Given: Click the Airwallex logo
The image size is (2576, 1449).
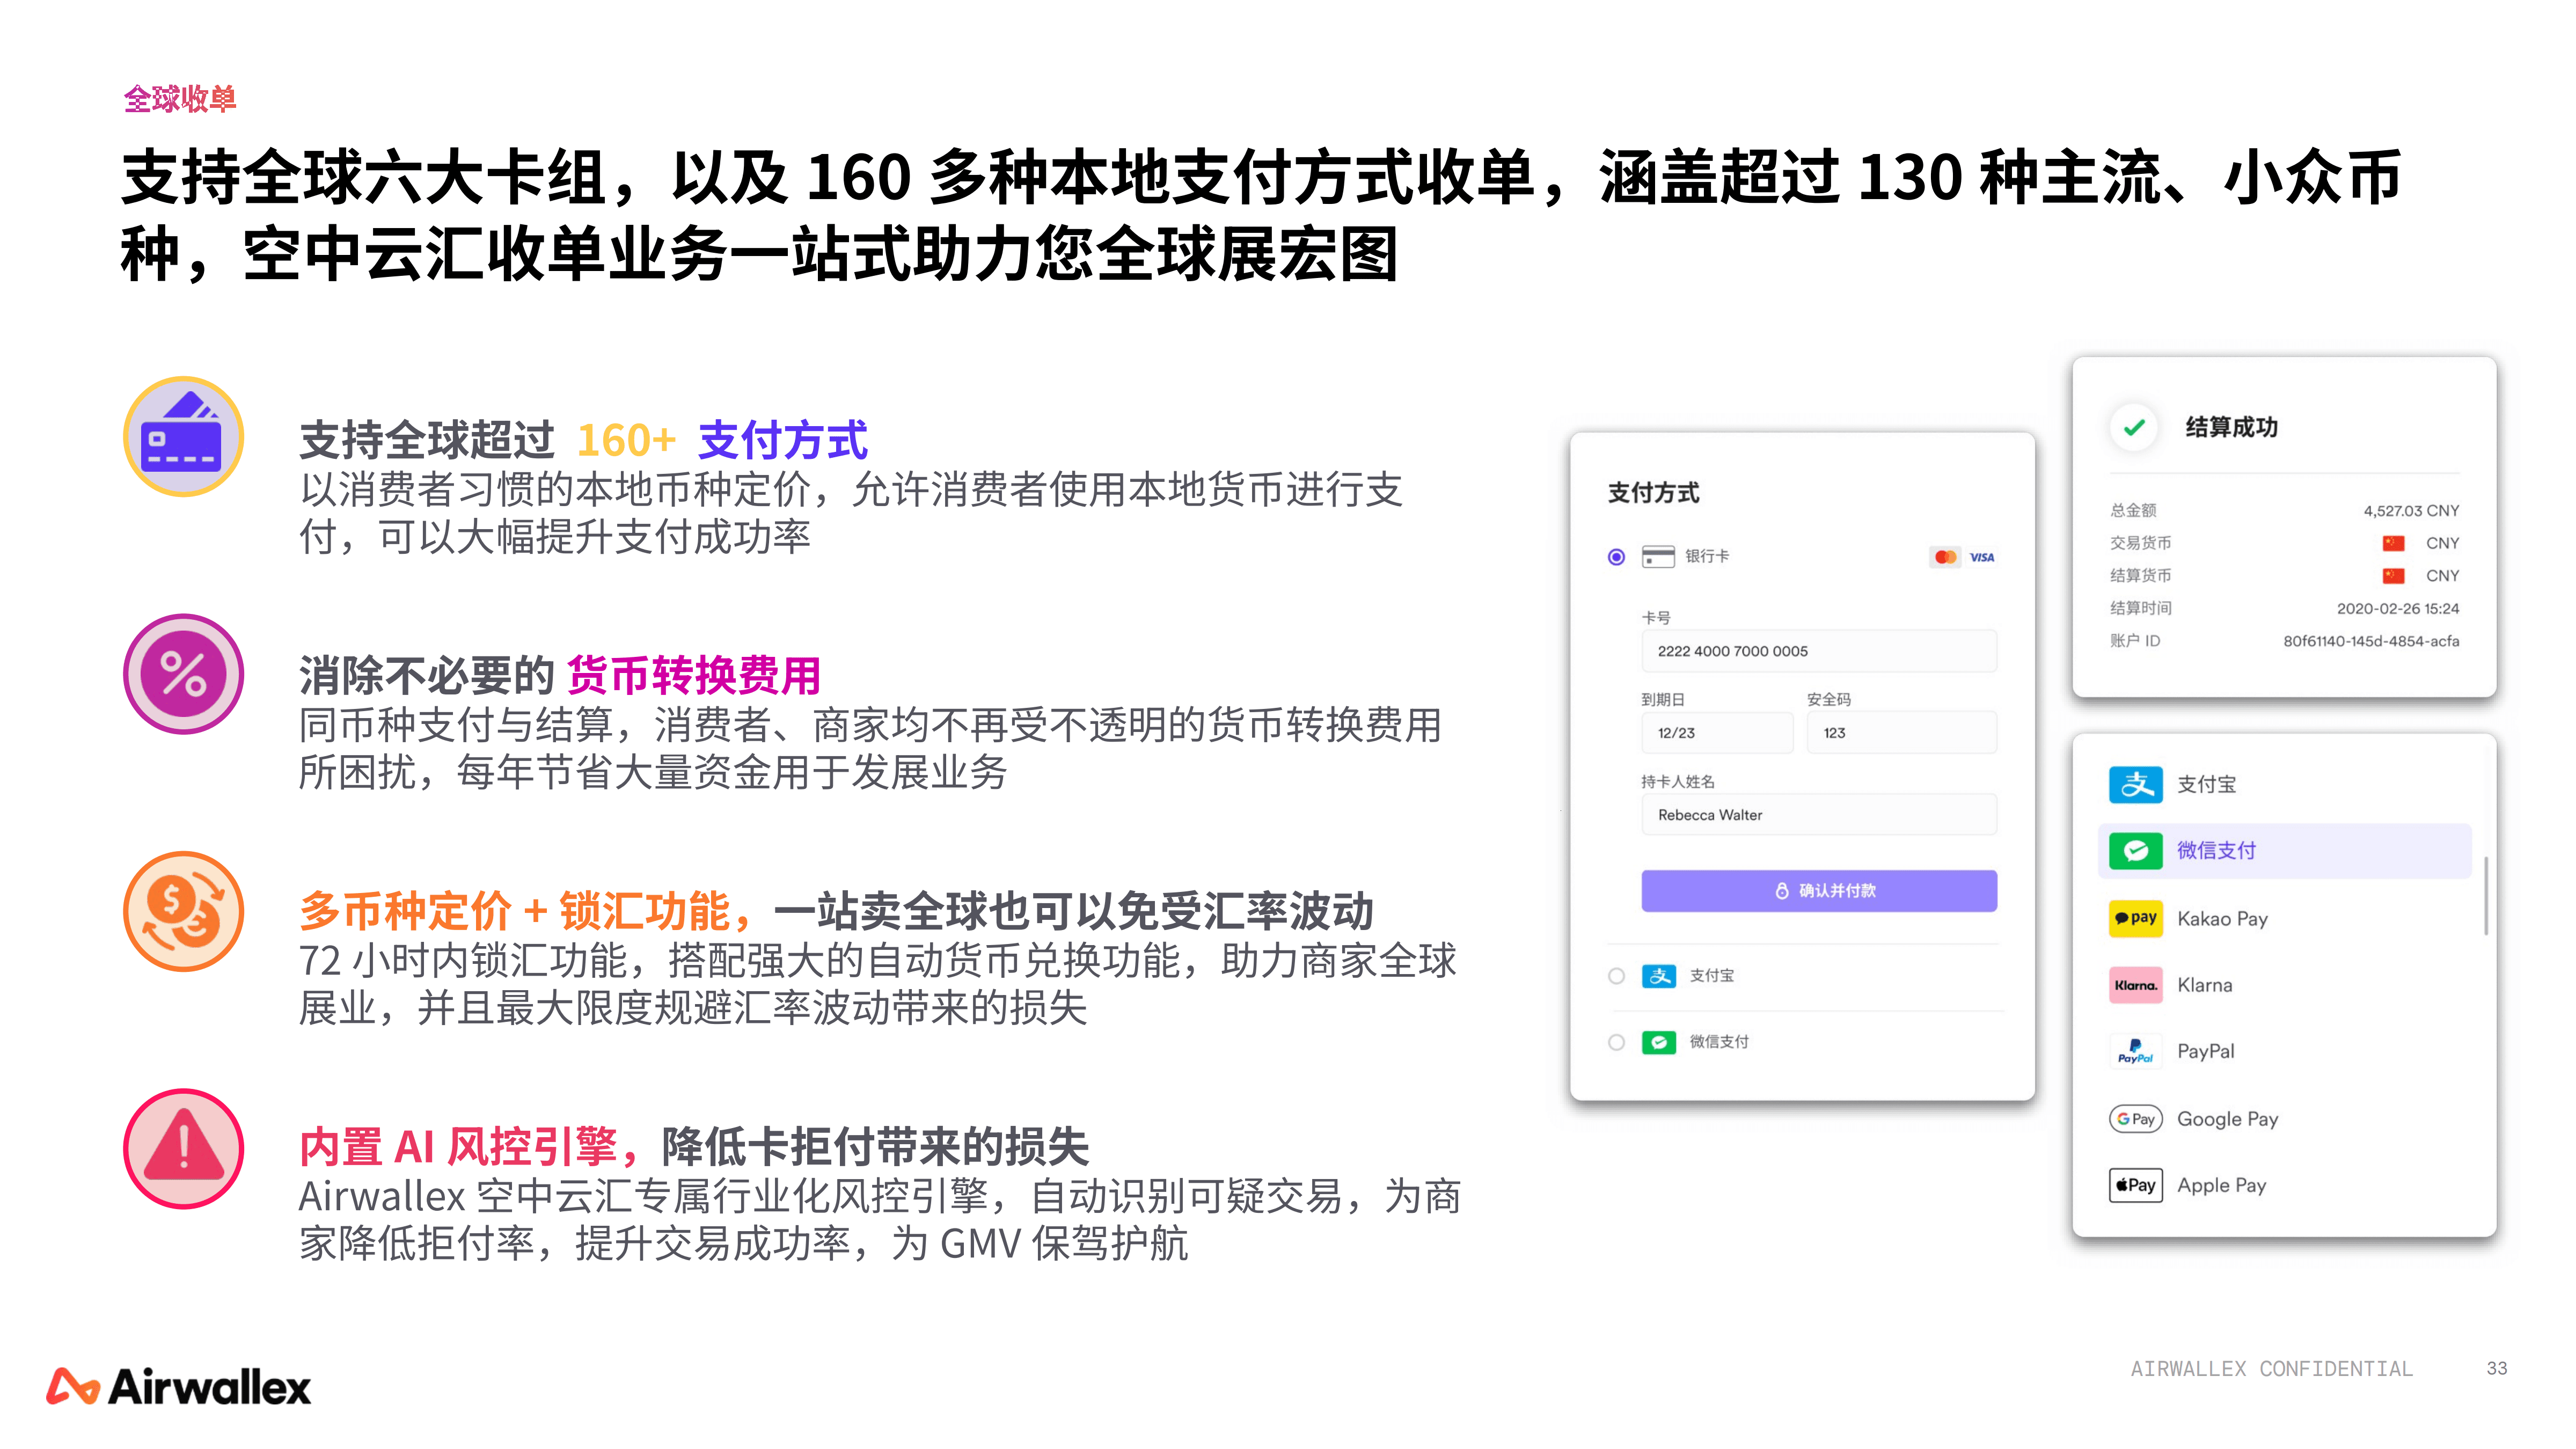Looking at the screenshot, I should [178, 1386].
